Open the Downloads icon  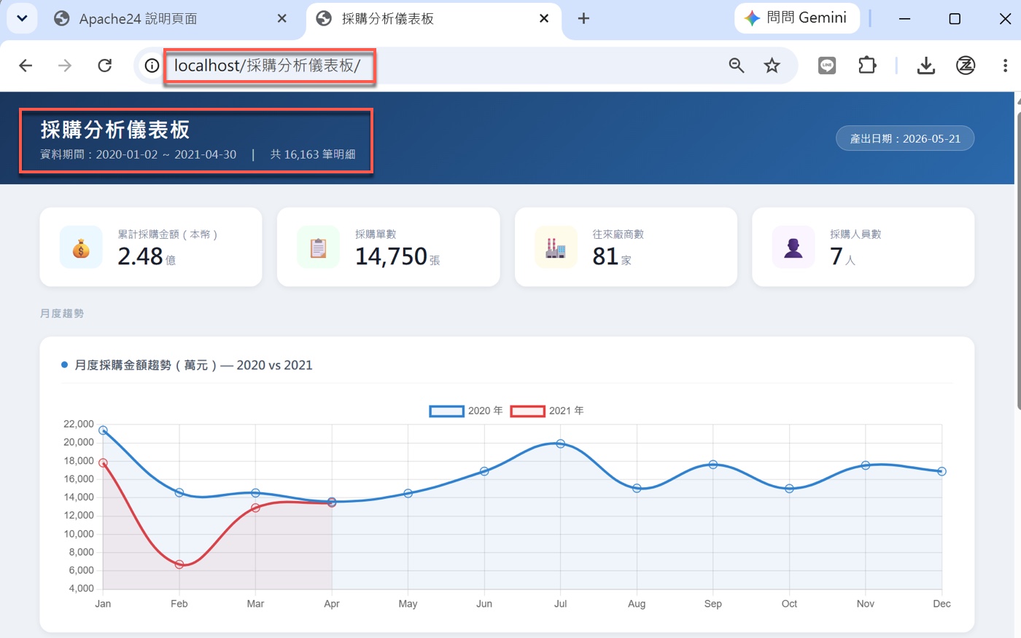coord(926,66)
